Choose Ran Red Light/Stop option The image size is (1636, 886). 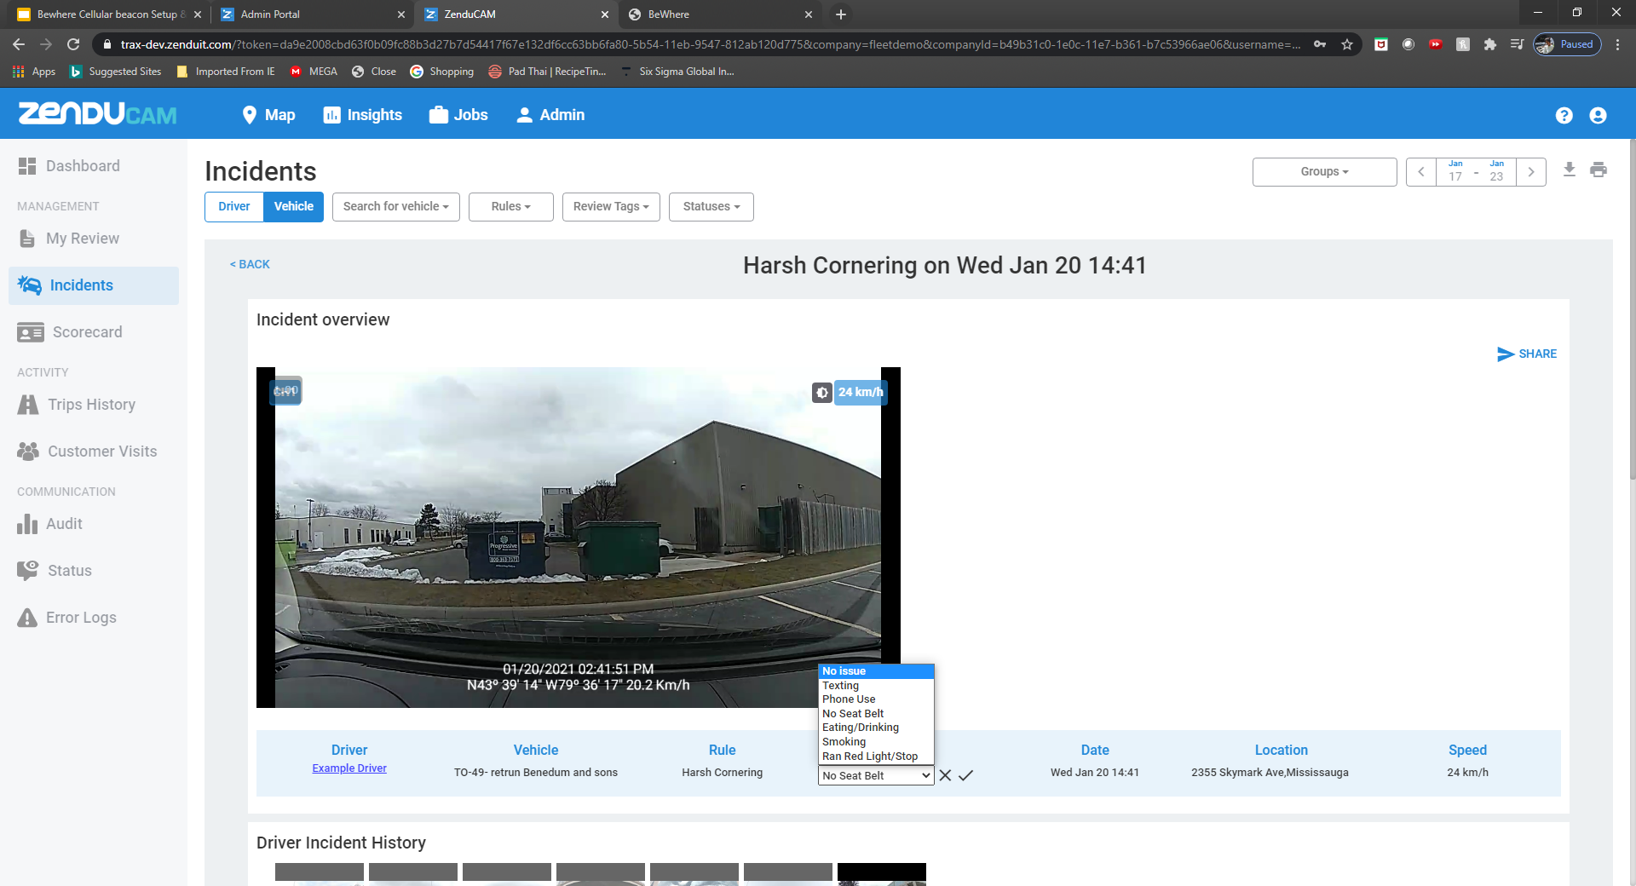[876, 757]
